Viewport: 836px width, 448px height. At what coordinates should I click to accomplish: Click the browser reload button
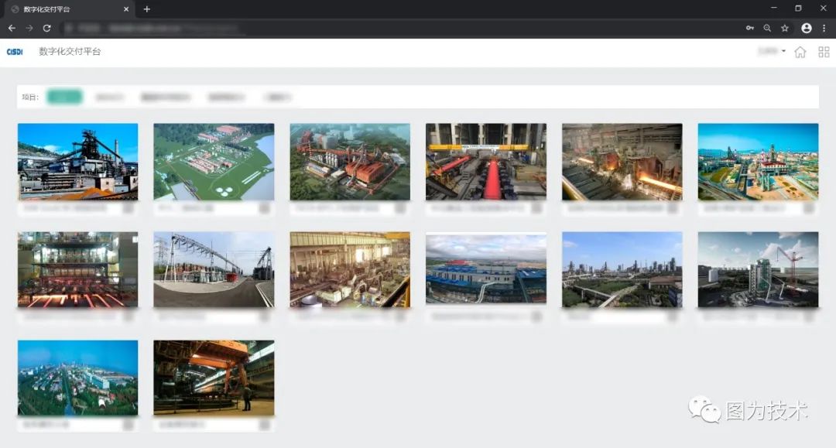[x=47, y=28]
